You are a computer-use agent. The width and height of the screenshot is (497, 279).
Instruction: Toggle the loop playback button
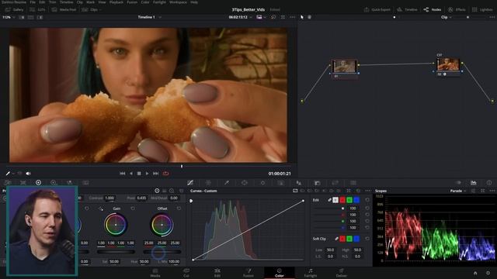coord(165,174)
